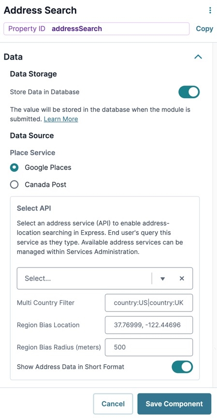The height and width of the screenshot is (418, 217).
Task: Open the three-dot options menu
Action: [210, 10]
